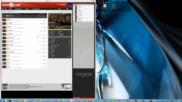Viewport: 182px width, 102px height.
Task: Click the Windows Start button
Action: (2, 101)
